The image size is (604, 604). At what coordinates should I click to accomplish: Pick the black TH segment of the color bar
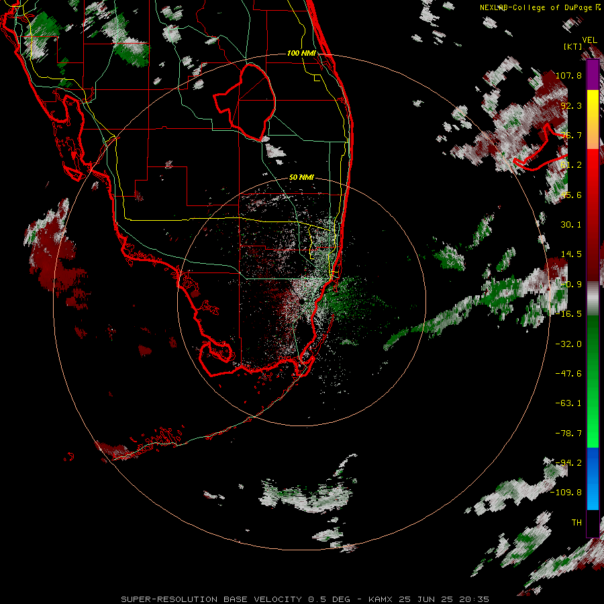[x=593, y=523]
